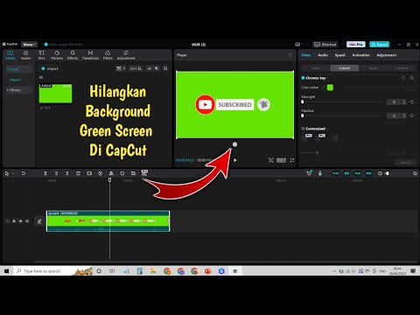Open the media view layout dropdown
This screenshot has width=420, height=315.
coord(121,68)
